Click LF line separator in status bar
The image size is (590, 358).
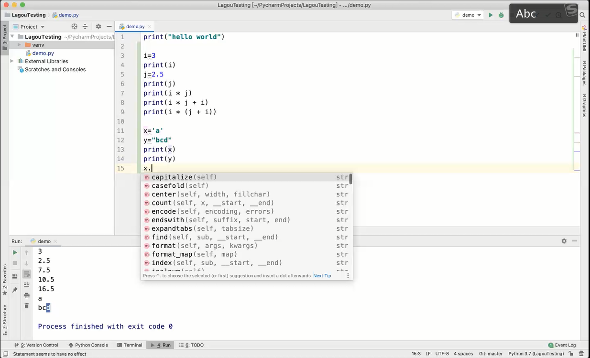428,354
